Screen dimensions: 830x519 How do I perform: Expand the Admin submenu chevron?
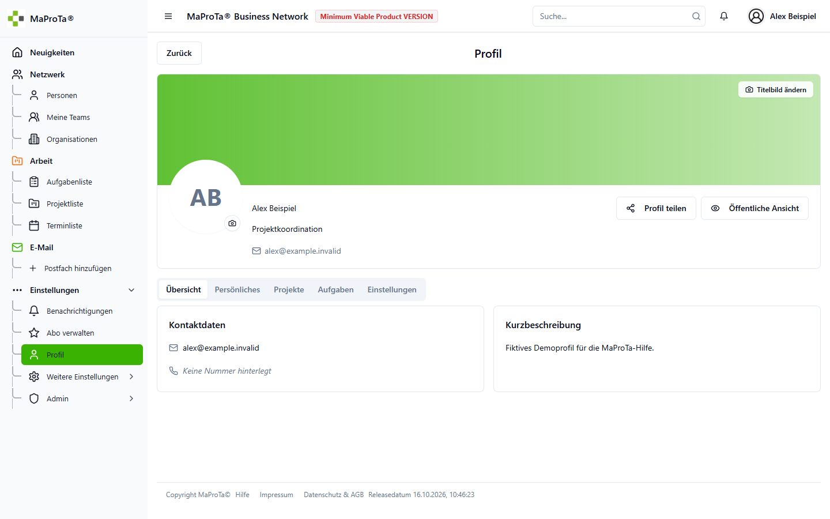click(131, 398)
